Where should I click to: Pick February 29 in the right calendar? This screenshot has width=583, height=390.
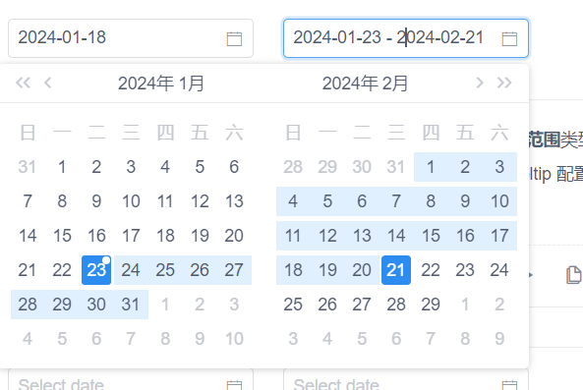pos(431,305)
